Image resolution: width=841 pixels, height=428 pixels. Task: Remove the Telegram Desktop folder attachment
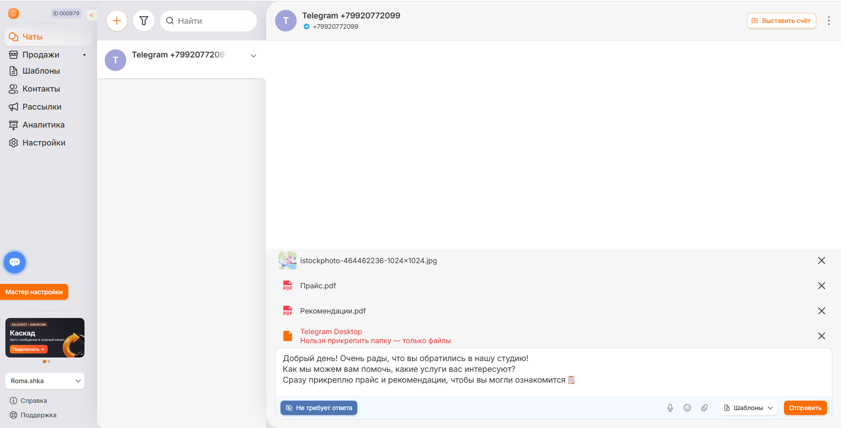tap(822, 336)
